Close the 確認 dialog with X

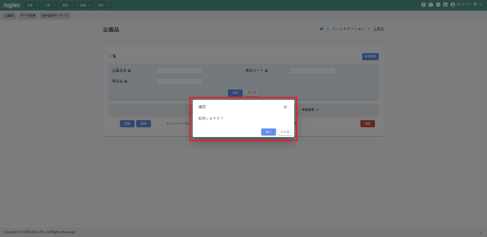pyautogui.click(x=285, y=107)
